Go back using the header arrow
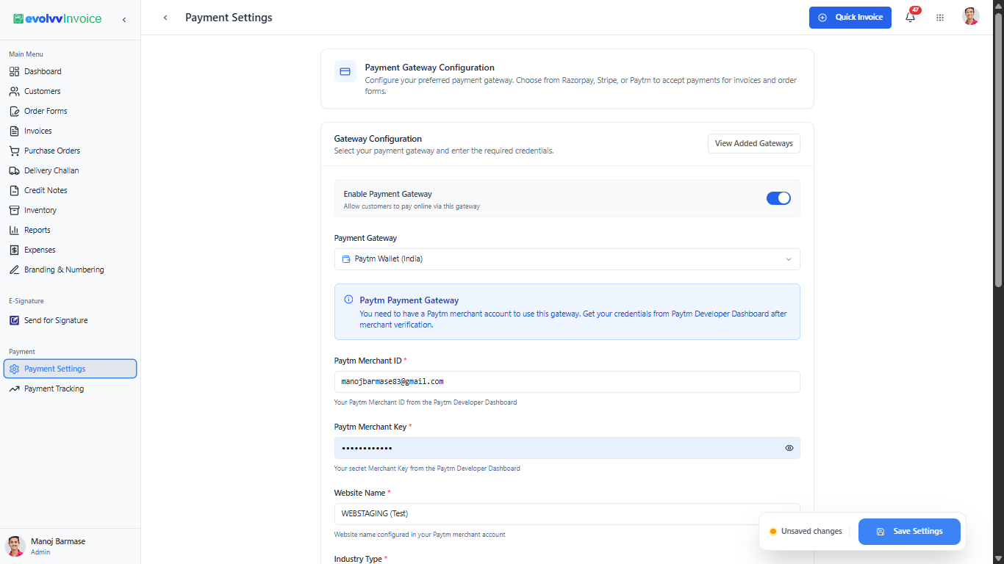 click(165, 18)
